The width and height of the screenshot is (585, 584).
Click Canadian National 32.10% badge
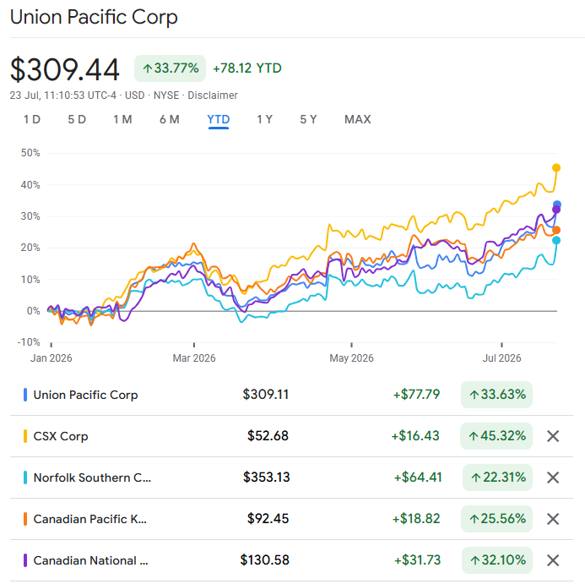(x=497, y=560)
